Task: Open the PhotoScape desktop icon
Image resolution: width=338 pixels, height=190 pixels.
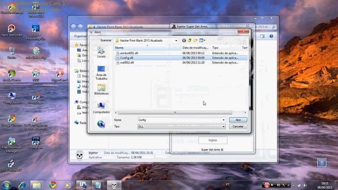Action: click(x=35, y=98)
